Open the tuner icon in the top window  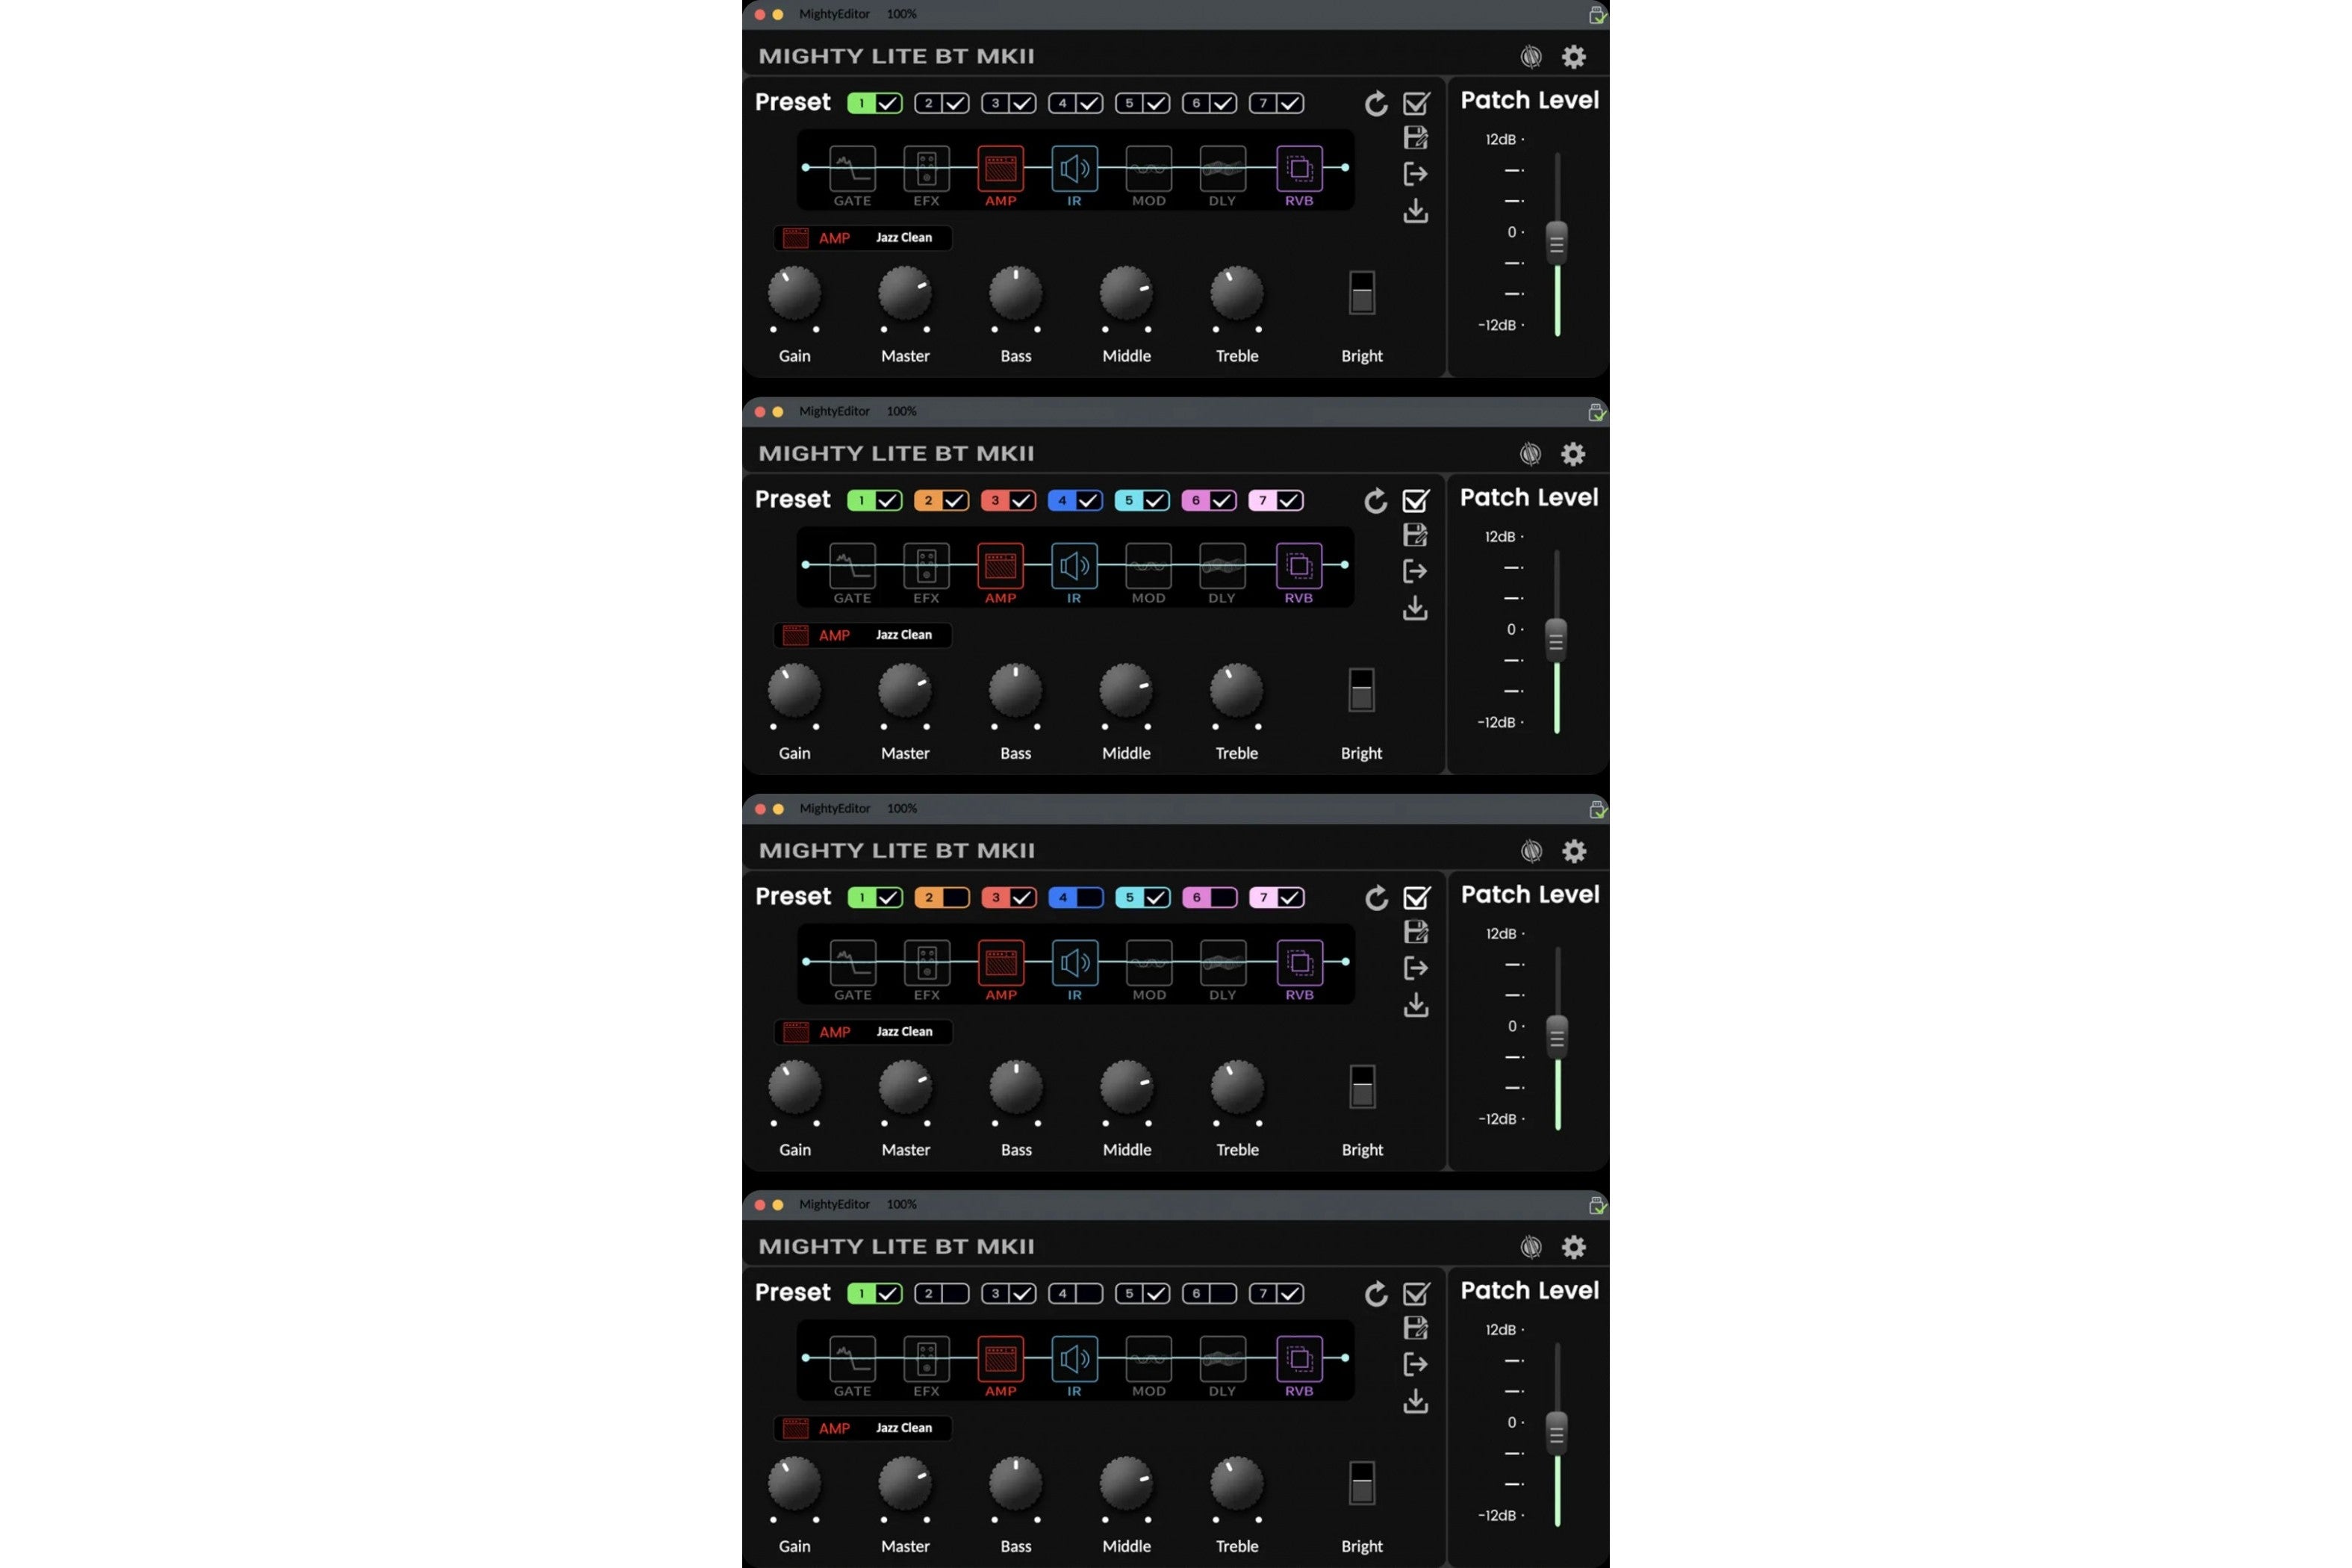[x=1530, y=57]
